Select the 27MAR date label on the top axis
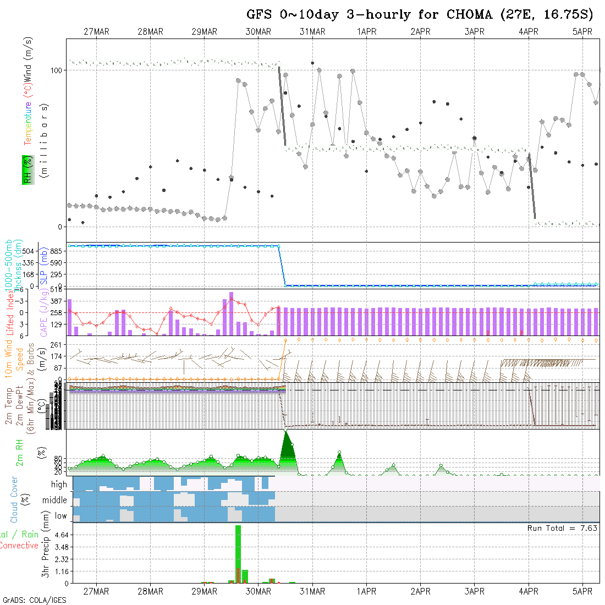This screenshot has height=605, width=605. click(x=96, y=32)
